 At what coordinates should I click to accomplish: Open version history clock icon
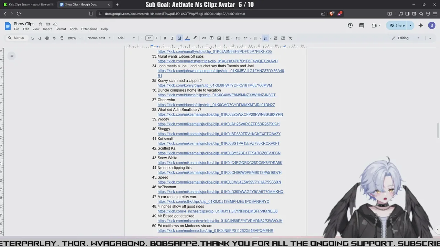point(350,25)
